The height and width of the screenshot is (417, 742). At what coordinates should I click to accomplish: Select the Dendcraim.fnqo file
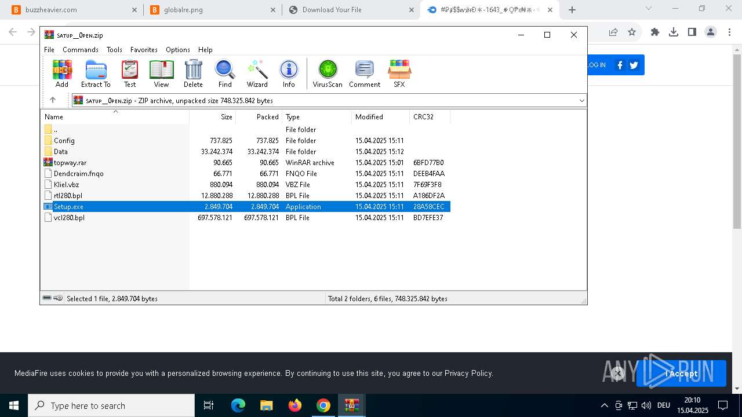pyautogui.click(x=245, y=174)
